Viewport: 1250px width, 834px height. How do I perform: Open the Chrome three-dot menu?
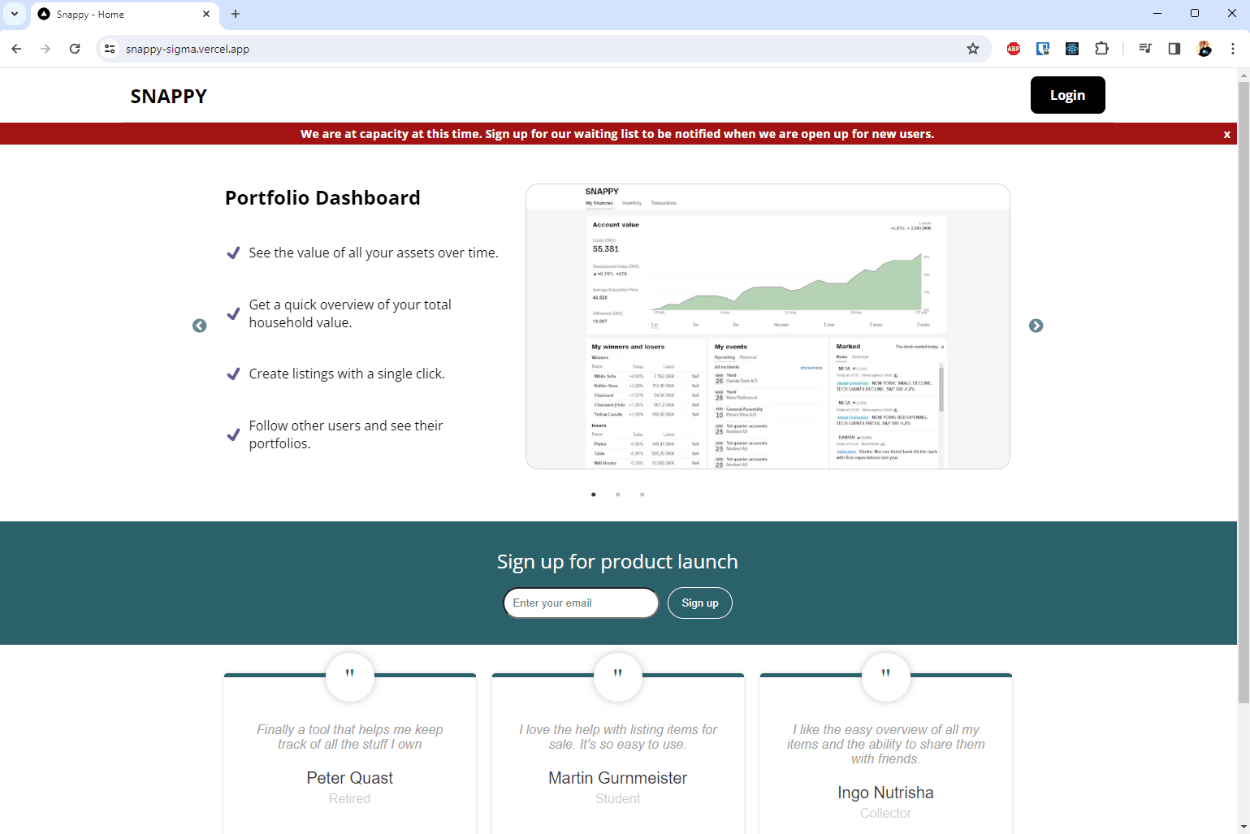click(x=1233, y=49)
